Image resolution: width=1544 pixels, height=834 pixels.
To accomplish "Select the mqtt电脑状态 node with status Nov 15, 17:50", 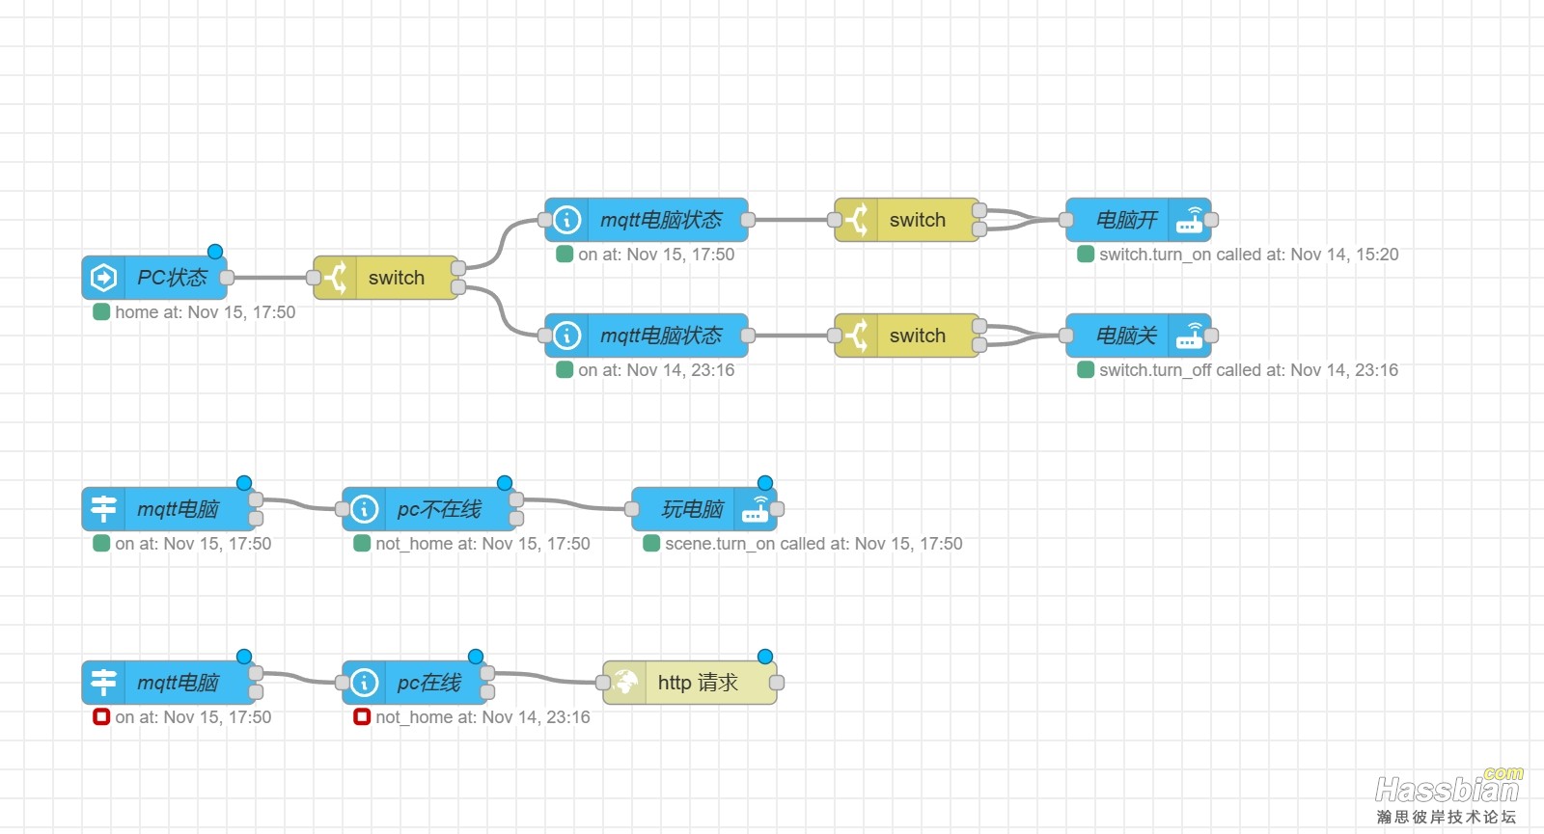I will (x=647, y=220).
